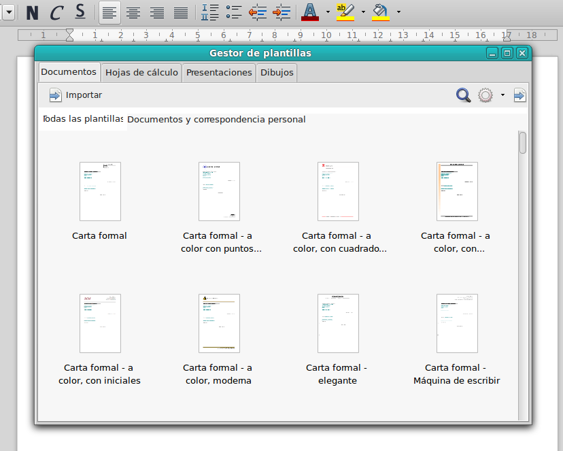
Task: Click Documentos y correspondencia personal breadcrumb
Action: (x=216, y=120)
